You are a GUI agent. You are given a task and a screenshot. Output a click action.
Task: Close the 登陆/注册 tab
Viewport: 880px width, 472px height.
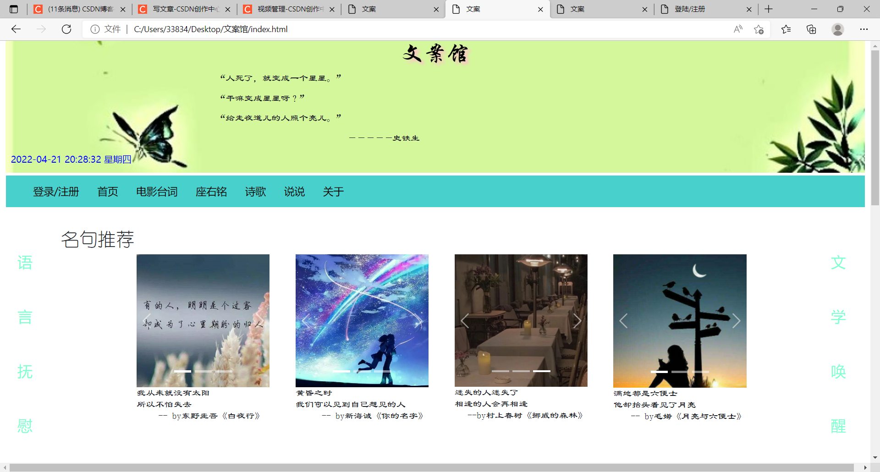(749, 9)
